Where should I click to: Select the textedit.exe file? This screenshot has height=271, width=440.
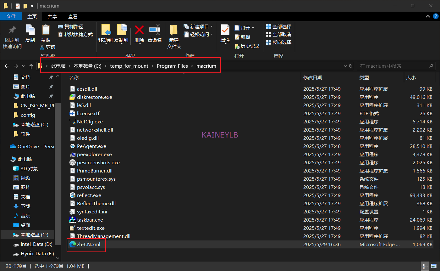coord(91,228)
